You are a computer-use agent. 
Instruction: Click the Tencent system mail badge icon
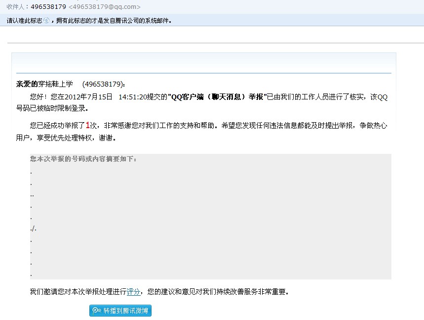tap(46, 20)
